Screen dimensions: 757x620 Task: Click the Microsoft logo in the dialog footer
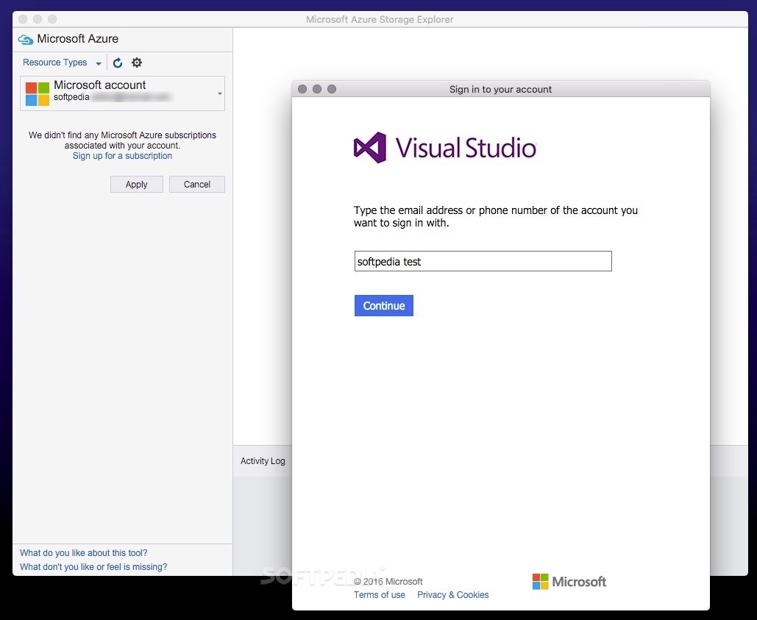(x=569, y=582)
